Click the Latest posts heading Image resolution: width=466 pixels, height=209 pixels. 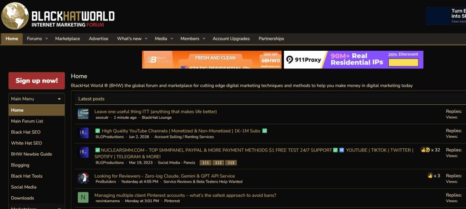tap(91, 99)
